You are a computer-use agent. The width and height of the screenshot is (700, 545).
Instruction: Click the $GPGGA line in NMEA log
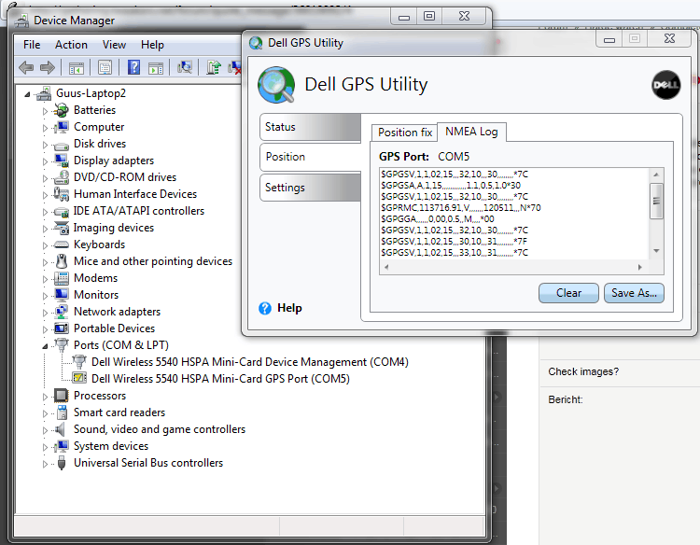(x=438, y=219)
